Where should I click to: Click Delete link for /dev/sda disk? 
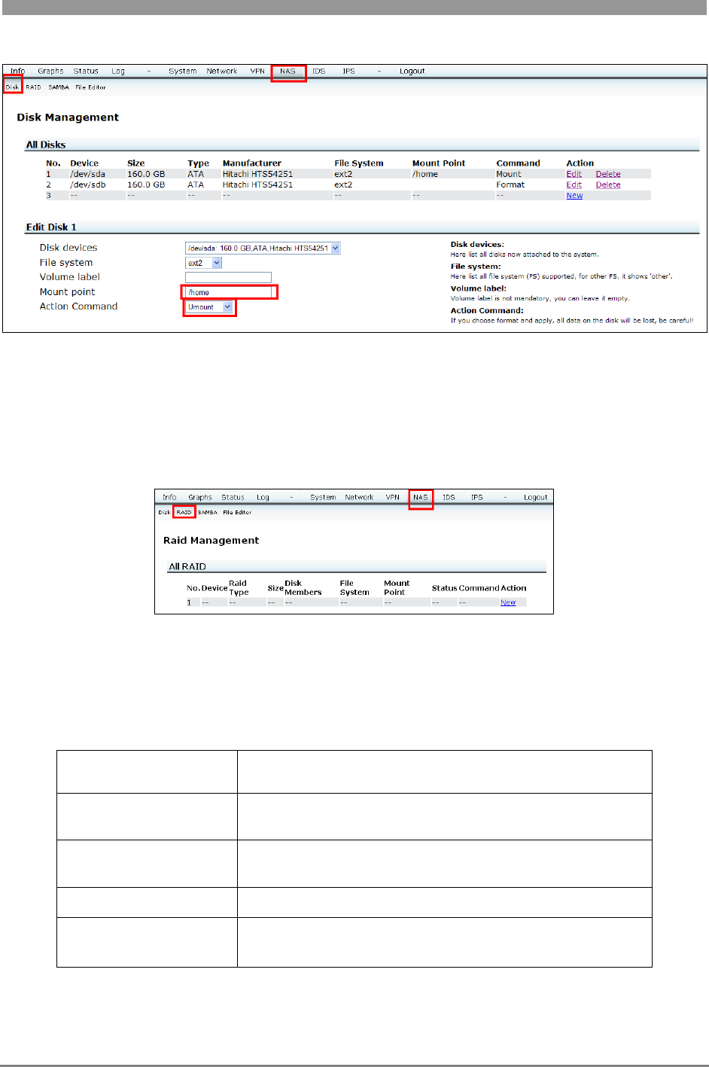point(608,174)
